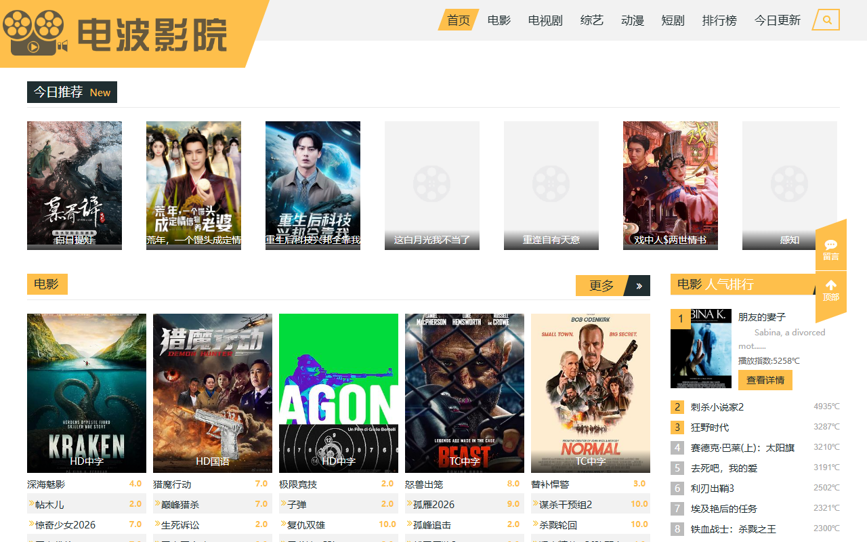Open 今日更新 in the navigation bar

tap(778, 20)
